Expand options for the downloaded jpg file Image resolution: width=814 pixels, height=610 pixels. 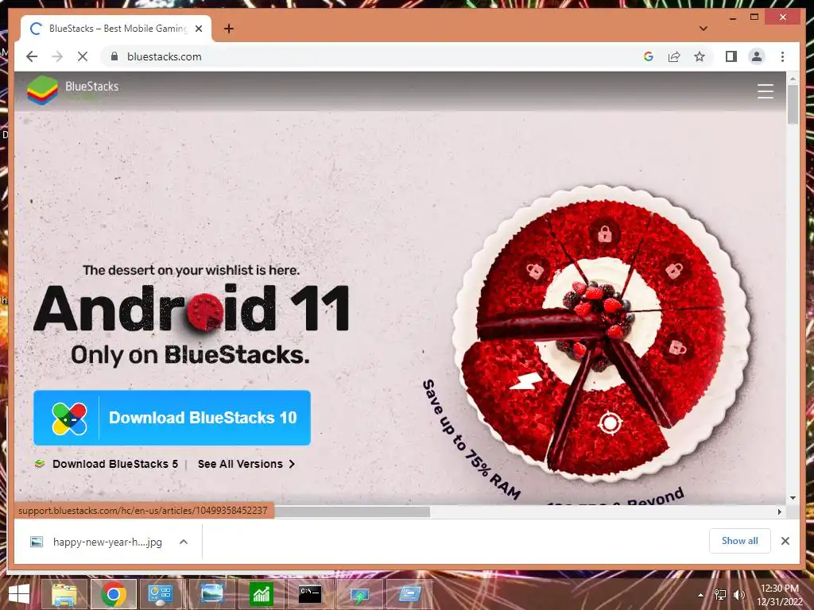[x=184, y=542]
